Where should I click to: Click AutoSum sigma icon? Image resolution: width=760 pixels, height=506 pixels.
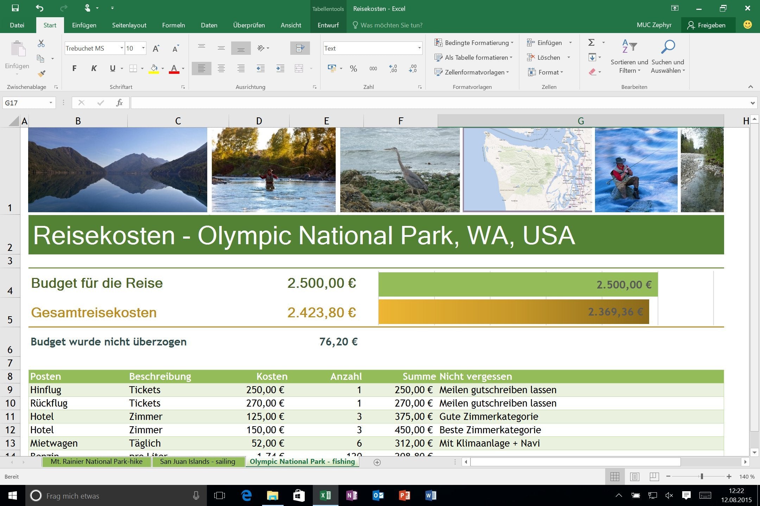[591, 43]
